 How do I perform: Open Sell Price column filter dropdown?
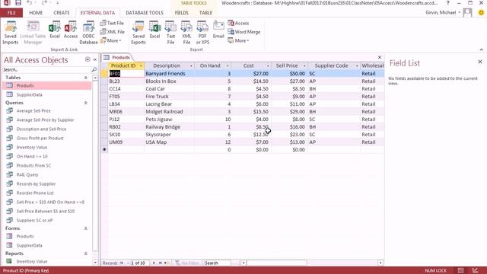click(x=304, y=66)
